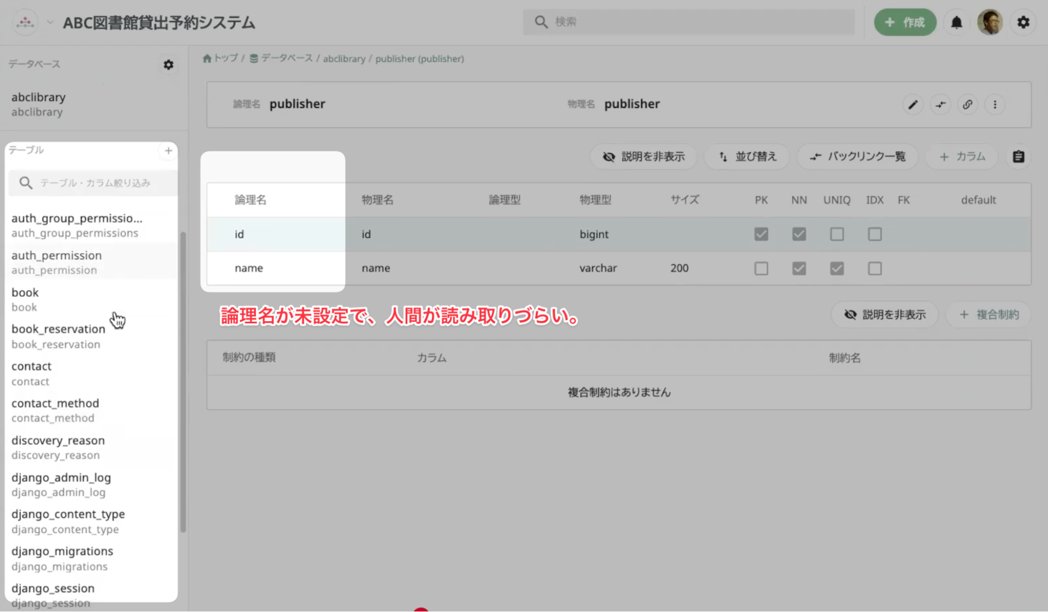Add a new table with the plus icon
Viewport: 1048px width, 612px height.
pos(168,151)
